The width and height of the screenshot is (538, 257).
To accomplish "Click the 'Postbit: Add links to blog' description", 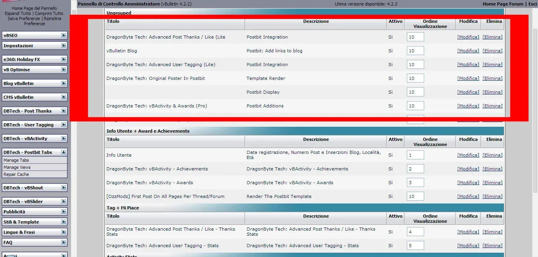I will [x=275, y=51].
